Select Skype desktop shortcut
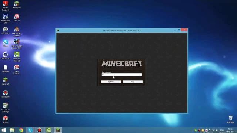 click(x=6, y=43)
